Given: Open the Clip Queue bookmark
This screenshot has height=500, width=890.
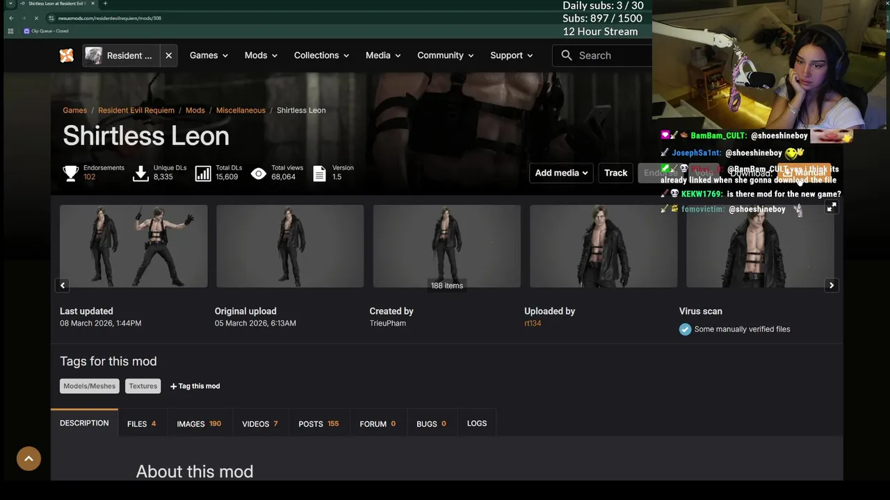Looking at the screenshot, I should [x=47, y=31].
